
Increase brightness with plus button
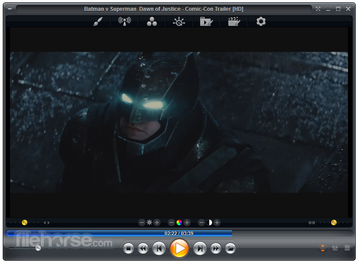[157, 223]
